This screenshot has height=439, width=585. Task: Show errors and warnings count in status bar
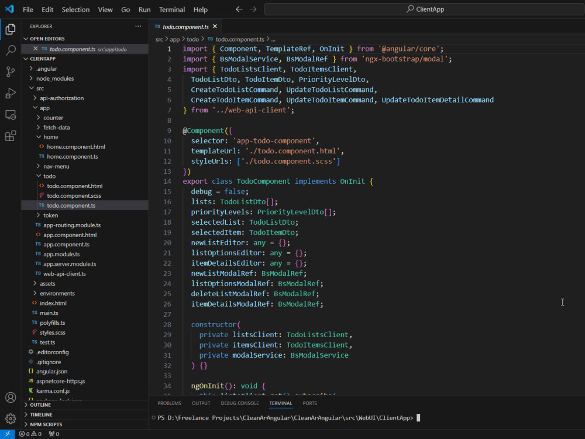click(30, 434)
